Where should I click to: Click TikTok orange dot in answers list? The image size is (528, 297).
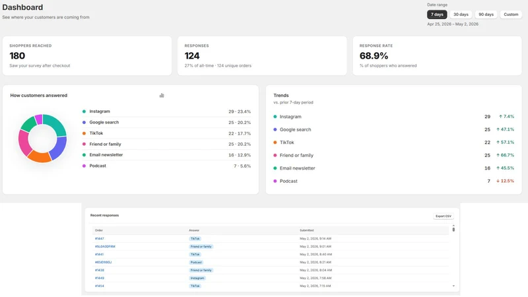tap(84, 133)
